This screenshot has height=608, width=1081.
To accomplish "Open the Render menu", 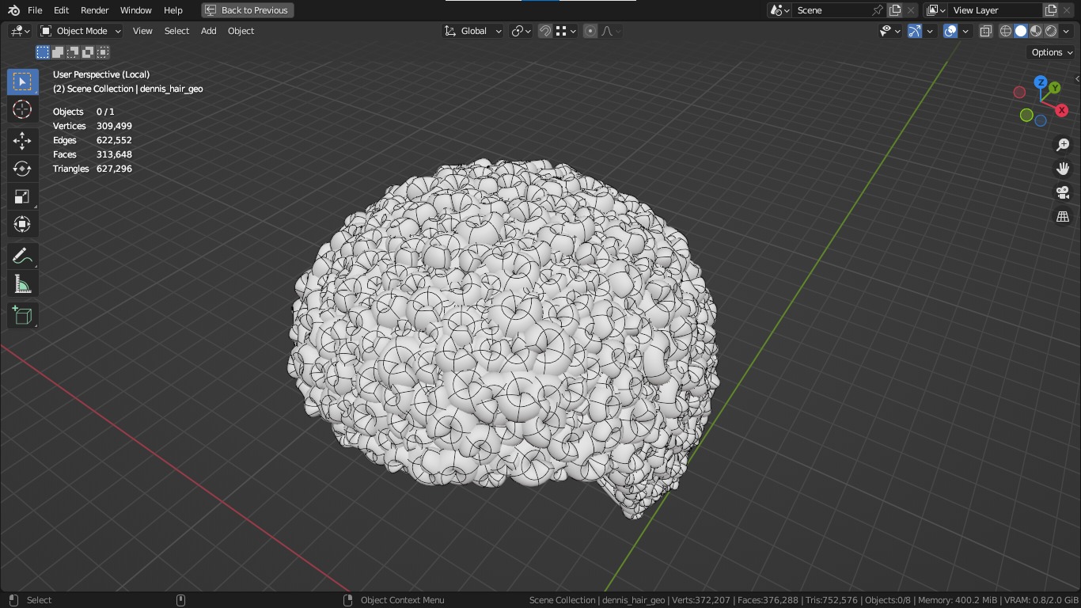I will (94, 10).
